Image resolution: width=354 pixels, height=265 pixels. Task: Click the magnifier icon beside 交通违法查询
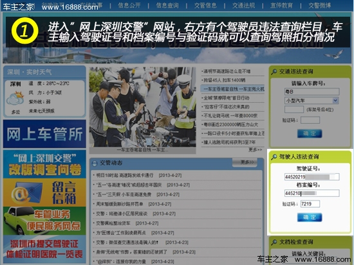[274, 72]
